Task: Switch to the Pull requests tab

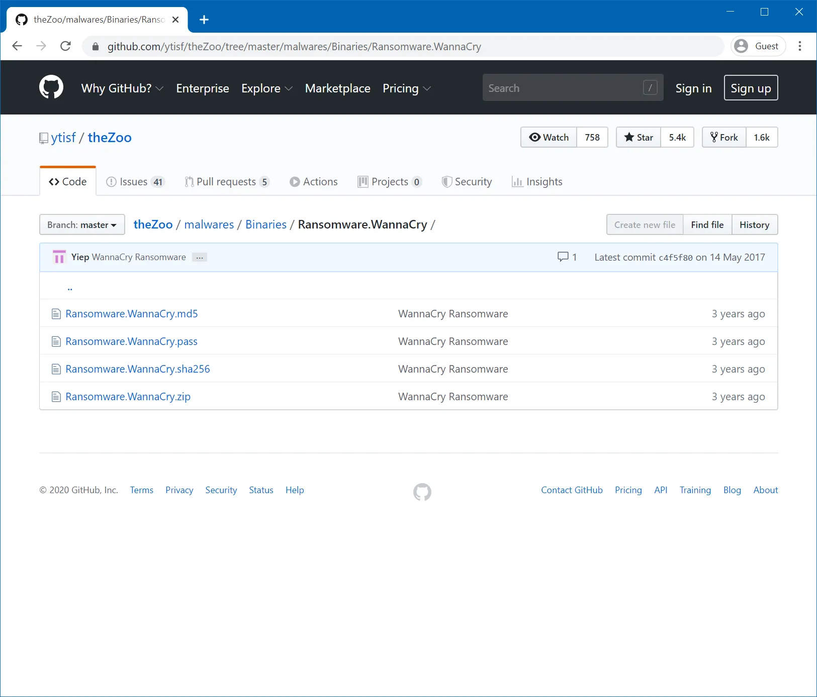Action: [226, 182]
